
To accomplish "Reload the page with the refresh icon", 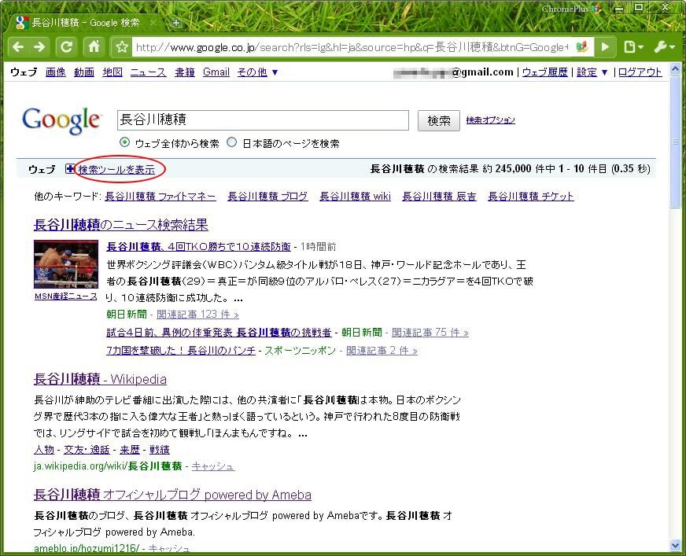I will [x=67, y=46].
